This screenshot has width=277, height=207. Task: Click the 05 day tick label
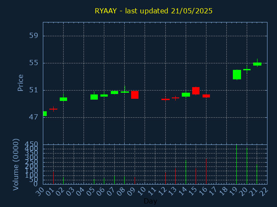[x=91, y=191]
